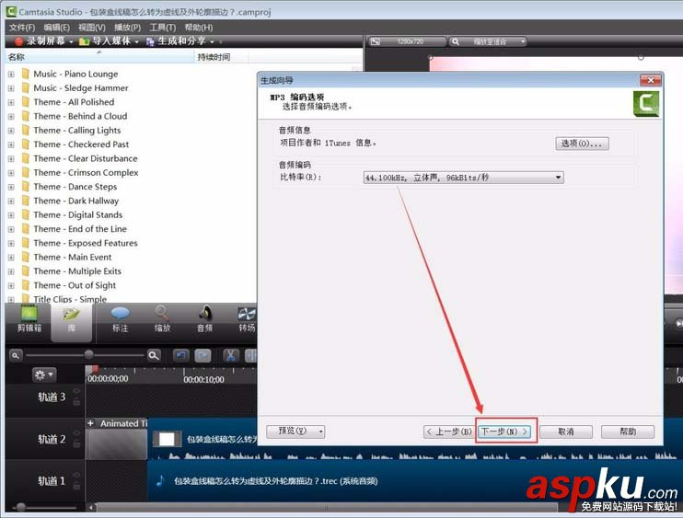
Task: Click the track height slider at bottom left
Action: point(20,507)
